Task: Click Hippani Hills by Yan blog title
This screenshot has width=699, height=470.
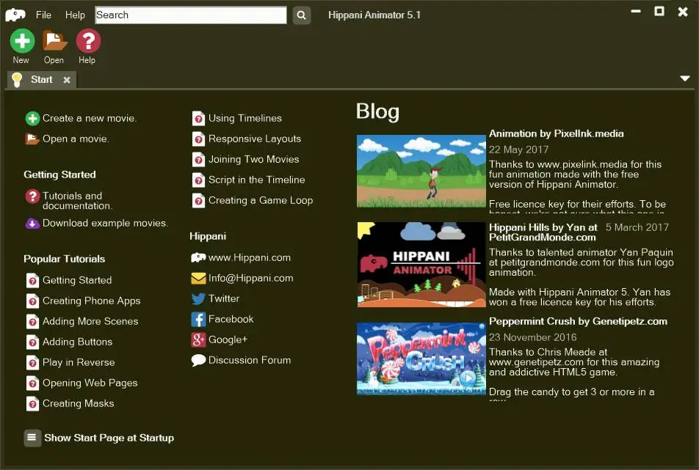Action: tap(543, 232)
